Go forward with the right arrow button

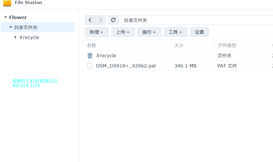[x=101, y=20]
